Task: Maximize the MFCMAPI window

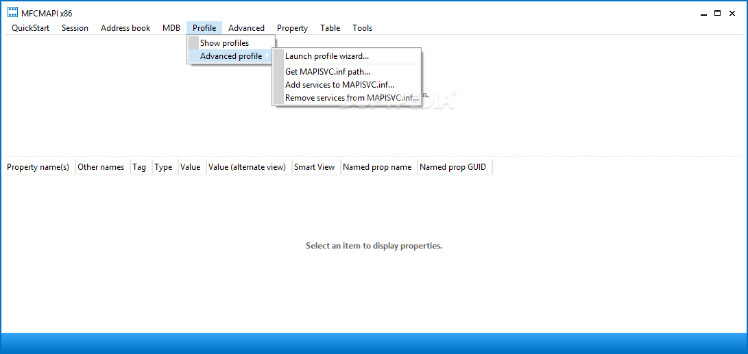Action: (x=717, y=13)
